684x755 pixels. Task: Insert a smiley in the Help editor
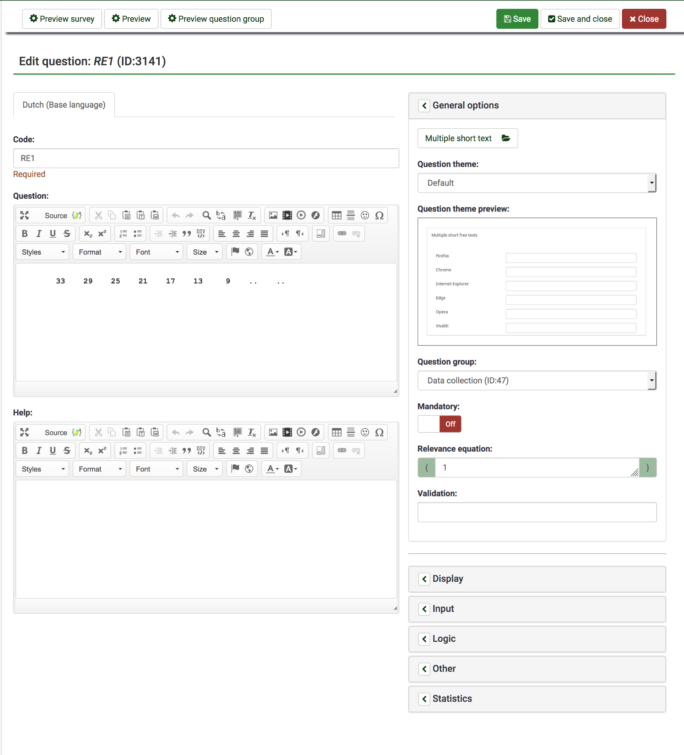point(365,432)
